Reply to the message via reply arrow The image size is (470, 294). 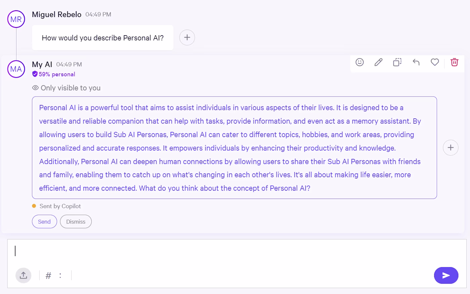click(x=416, y=62)
